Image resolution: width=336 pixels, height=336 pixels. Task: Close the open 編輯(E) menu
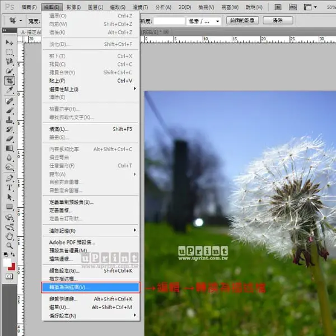pyautogui.click(x=52, y=7)
